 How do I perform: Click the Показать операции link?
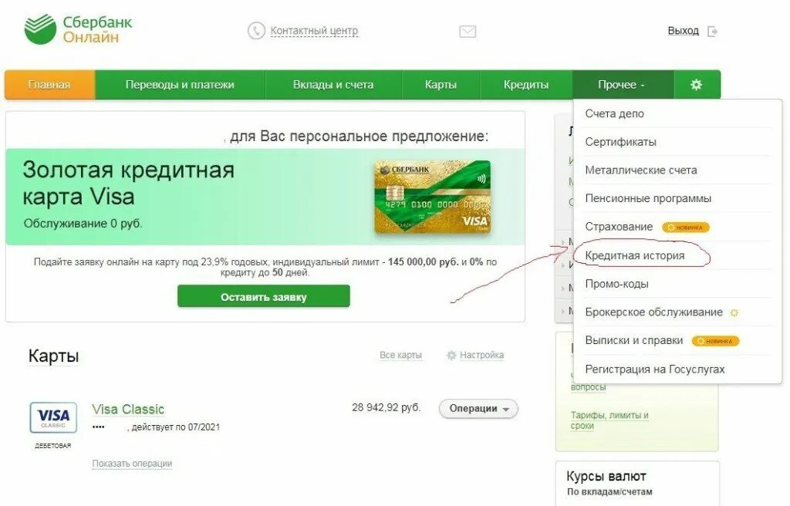(132, 463)
